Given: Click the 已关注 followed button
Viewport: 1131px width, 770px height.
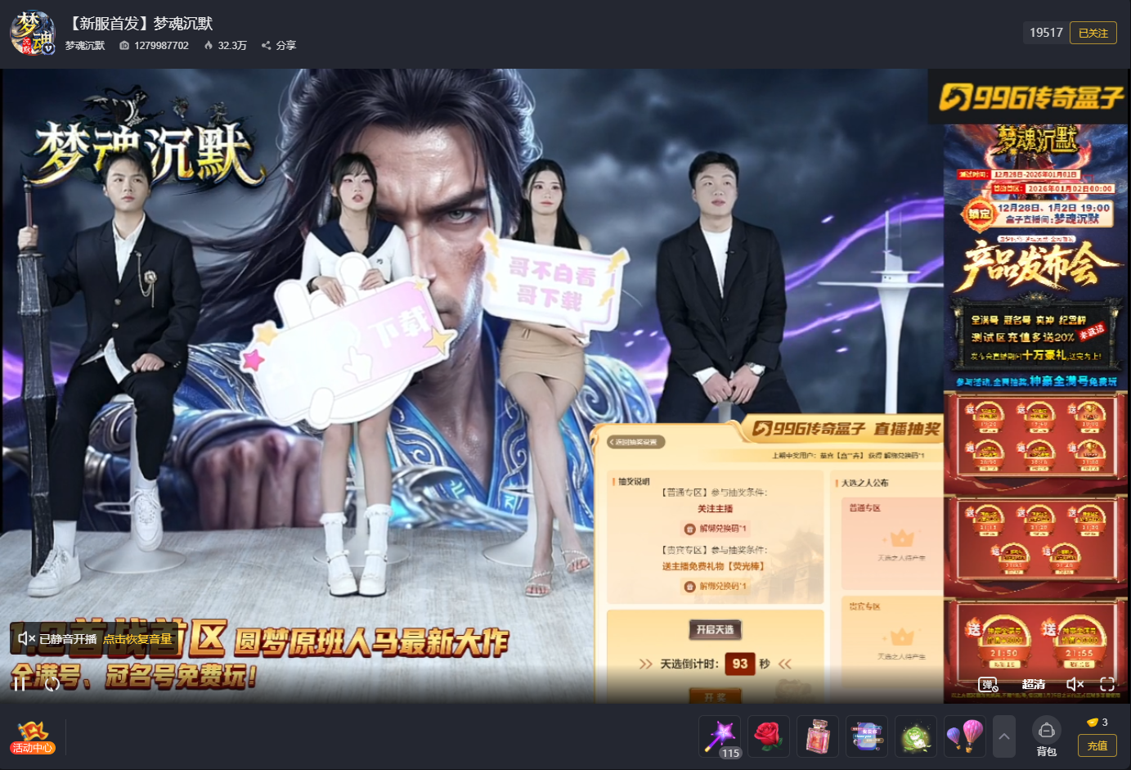Looking at the screenshot, I should coord(1093,33).
